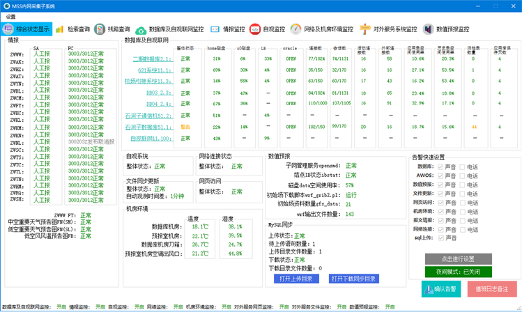The width and height of the screenshot is (522, 312).
Task: Click 打开下载同步目录 button
Action: click(353, 279)
